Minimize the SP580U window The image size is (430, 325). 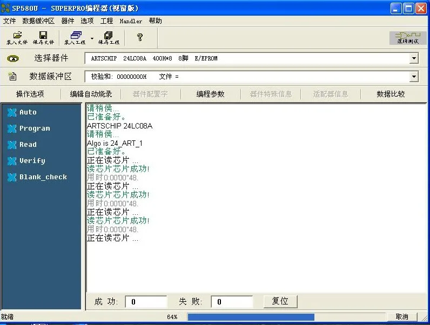(395, 9)
